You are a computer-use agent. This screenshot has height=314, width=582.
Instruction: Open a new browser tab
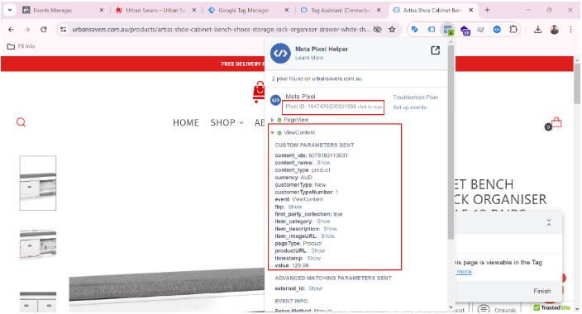coord(488,10)
